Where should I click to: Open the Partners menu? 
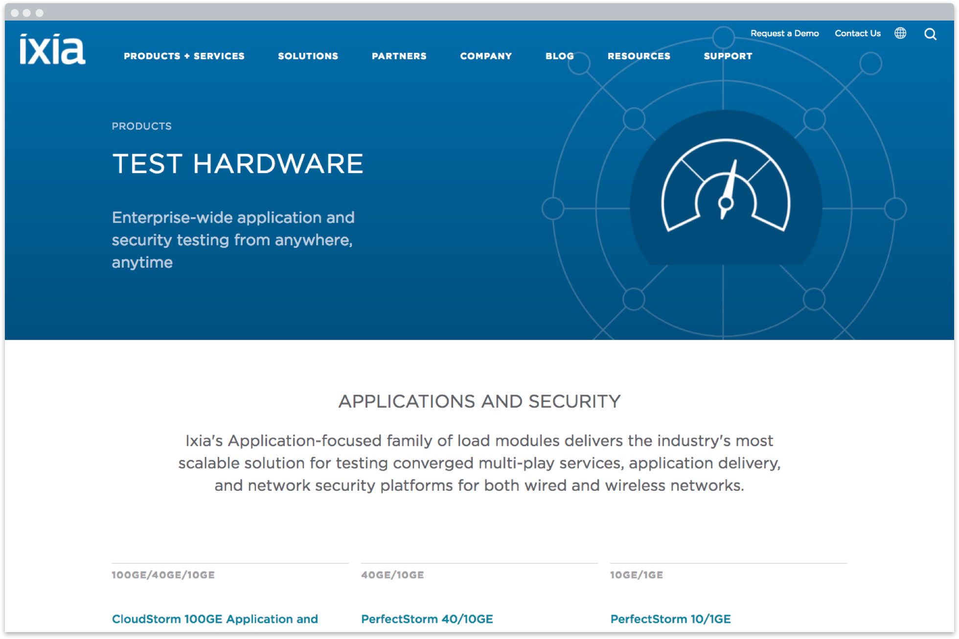(x=399, y=56)
